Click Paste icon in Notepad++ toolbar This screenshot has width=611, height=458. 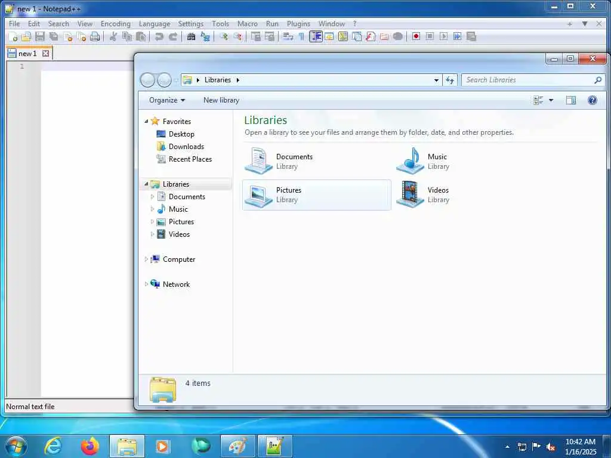(141, 36)
